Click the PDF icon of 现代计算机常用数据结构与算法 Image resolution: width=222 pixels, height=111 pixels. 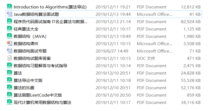pos(10,102)
